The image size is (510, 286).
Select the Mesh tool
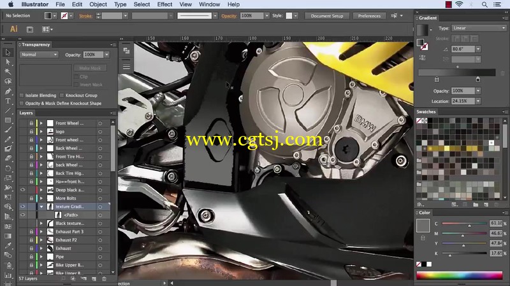pos(8,226)
